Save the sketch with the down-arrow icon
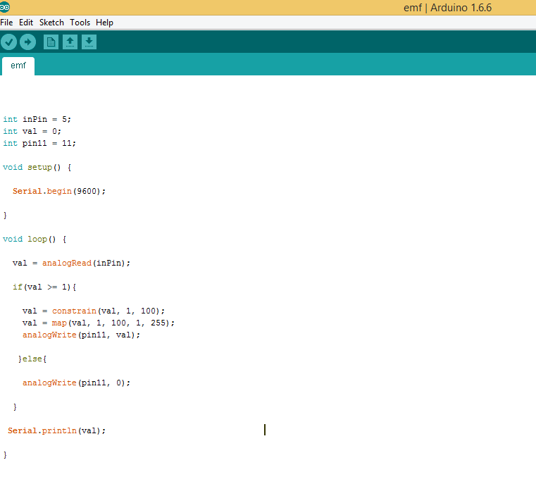536x503 pixels. click(x=89, y=42)
